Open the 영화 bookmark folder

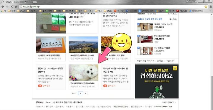[x=79, y=11]
